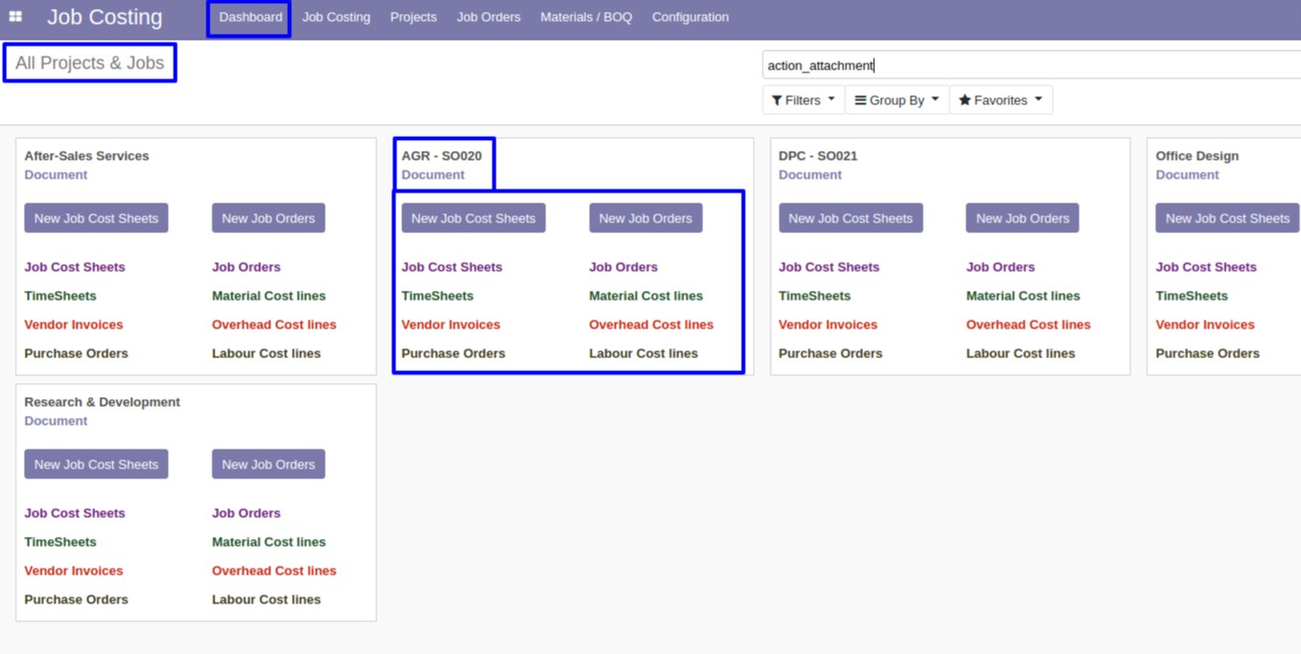The width and height of the screenshot is (1301, 654).
Task: Expand the Favorites dropdown
Action: click(x=1000, y=100)
